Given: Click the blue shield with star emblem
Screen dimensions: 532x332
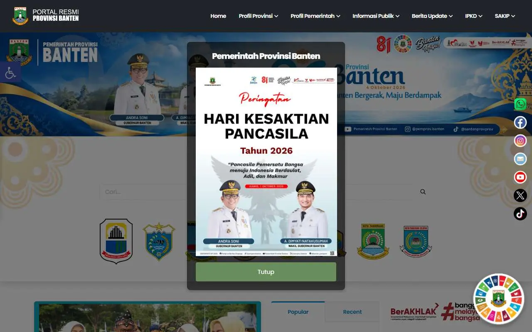Looking at the screenshot, I should click(159, 242).
